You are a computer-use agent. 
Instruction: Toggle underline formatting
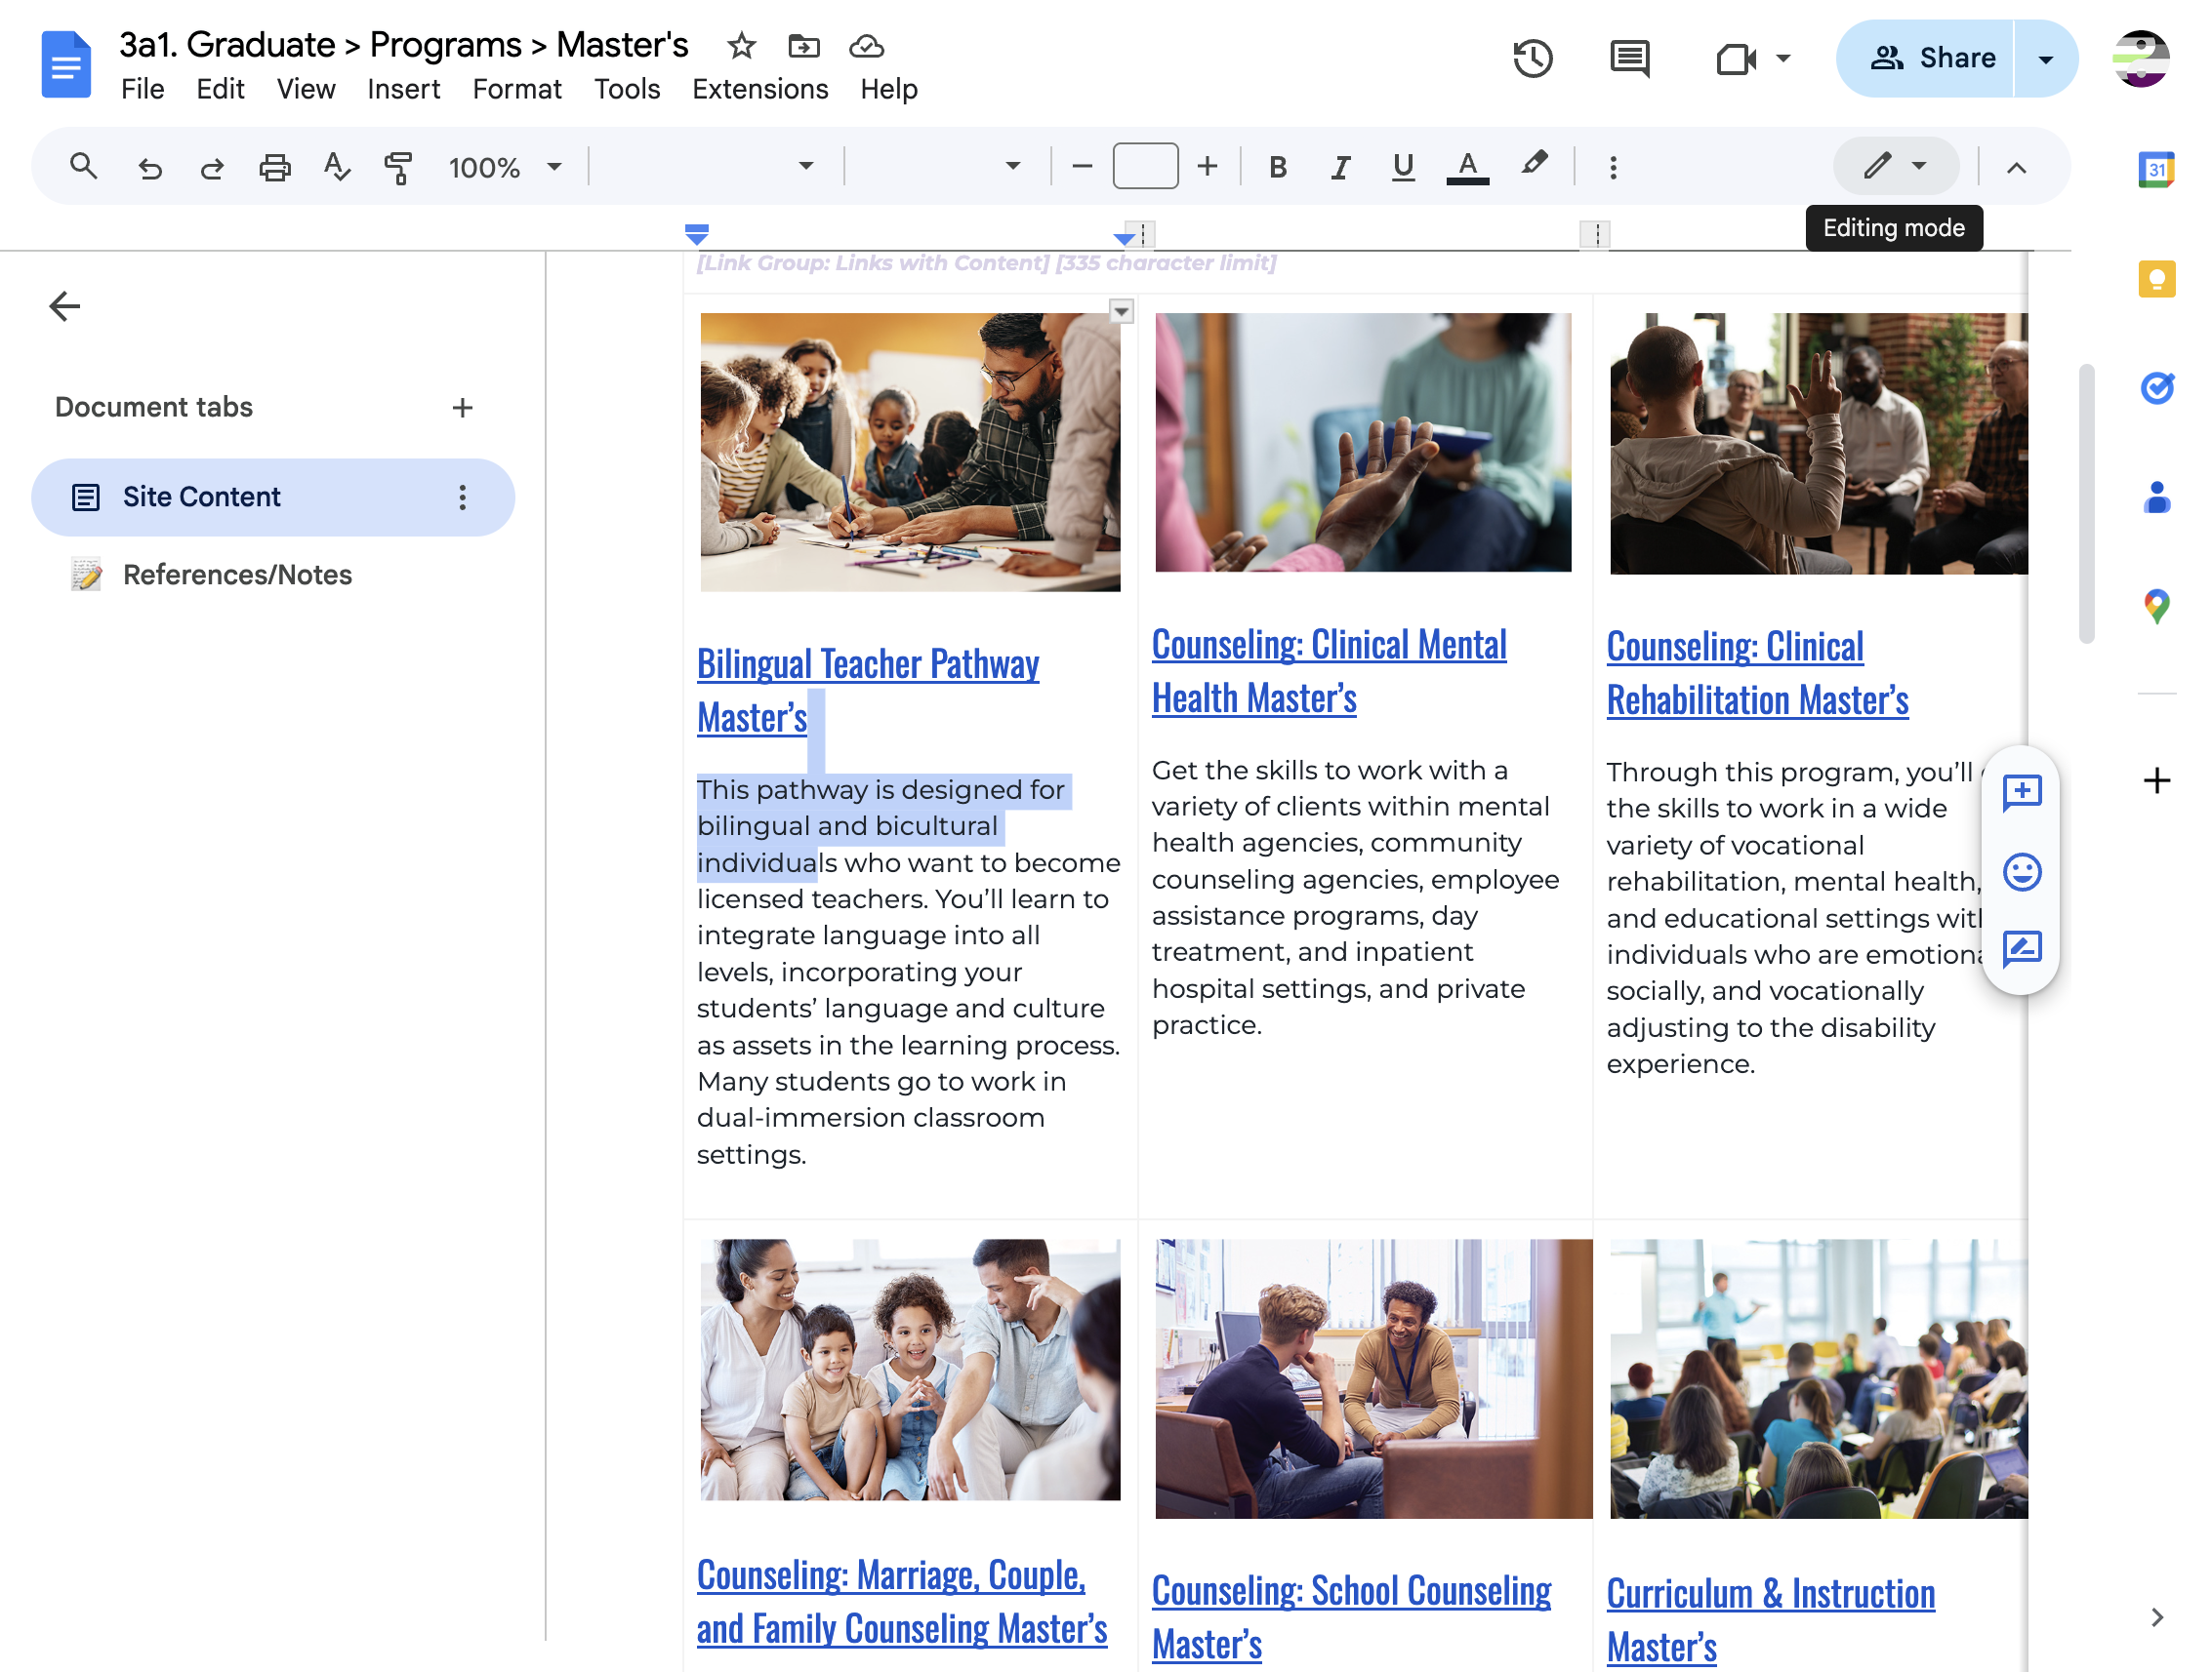click(1403, 167)
